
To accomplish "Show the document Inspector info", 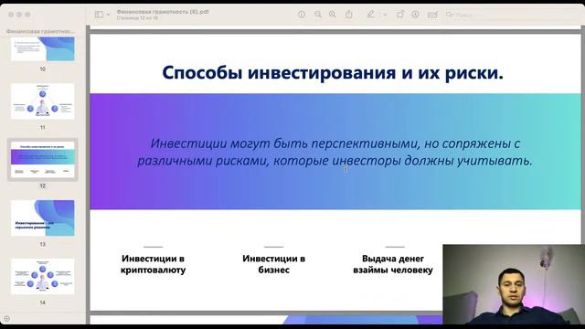I will [302, 15].
